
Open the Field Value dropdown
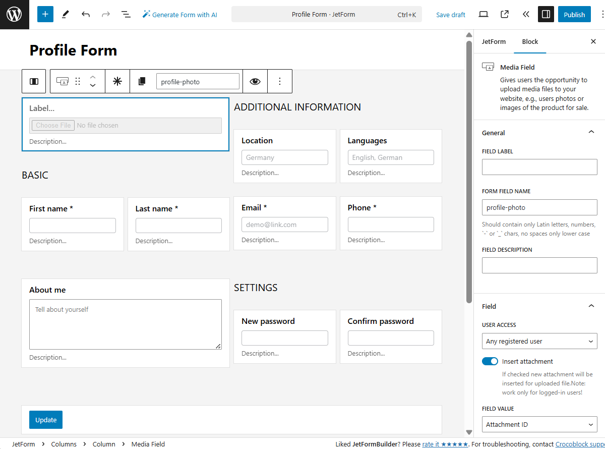coord(539,424)
